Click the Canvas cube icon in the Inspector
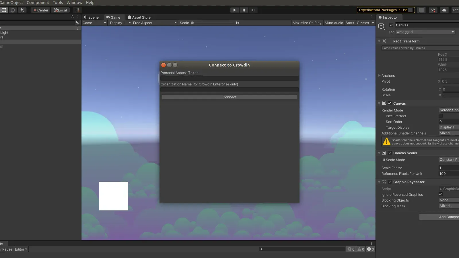Image resolution: width=459 pixels, height=258 pixels. (382, 26)
